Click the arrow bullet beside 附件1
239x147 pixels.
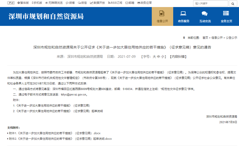pyautogui.click(x=8, y=133)
